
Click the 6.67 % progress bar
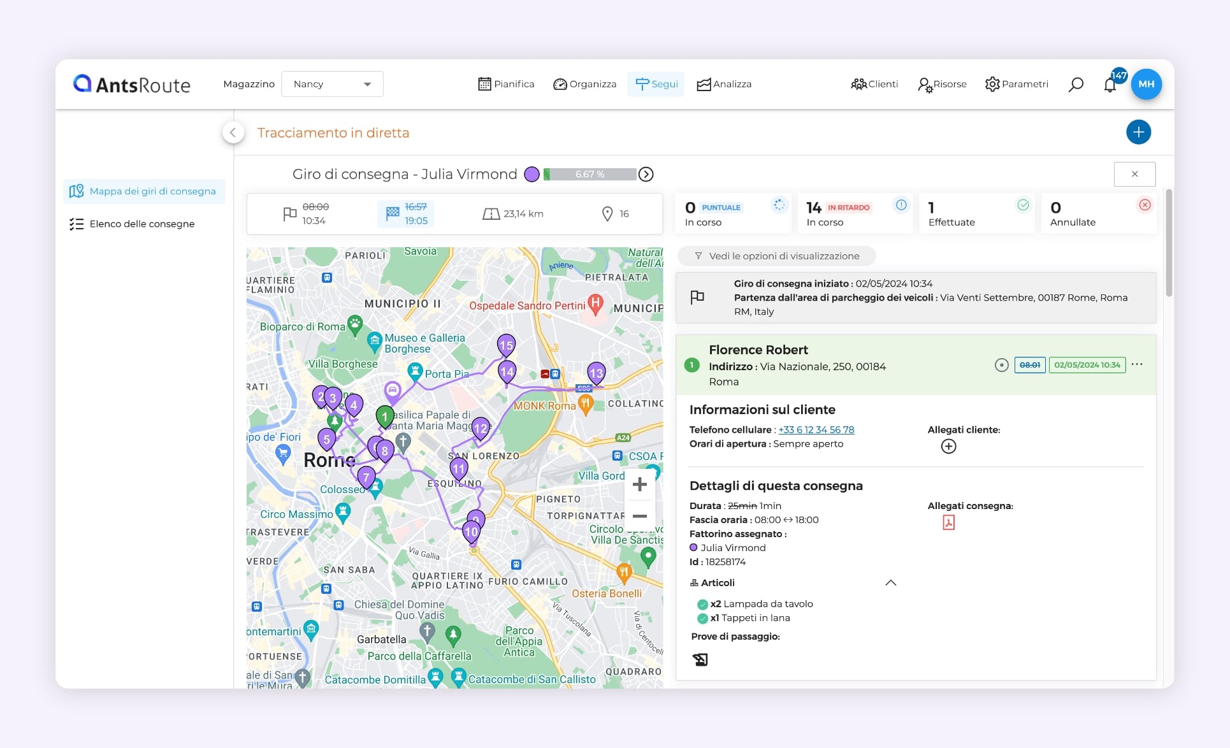(590, 174)
